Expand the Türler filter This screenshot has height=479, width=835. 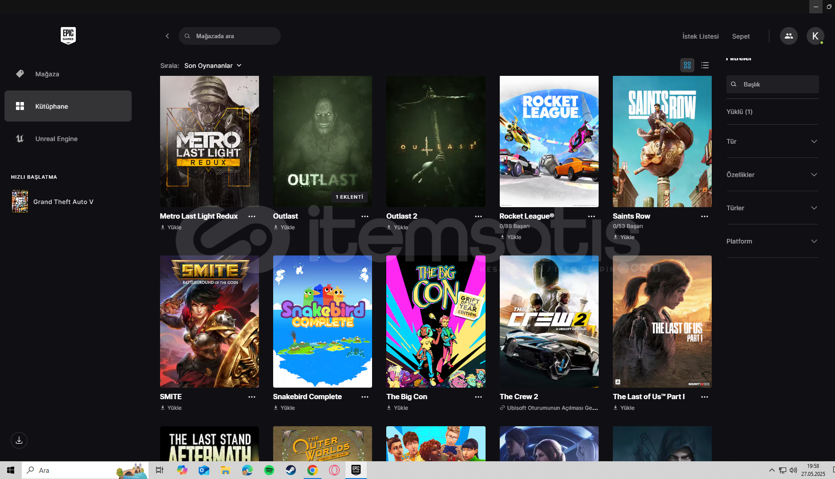click(772, 208)
